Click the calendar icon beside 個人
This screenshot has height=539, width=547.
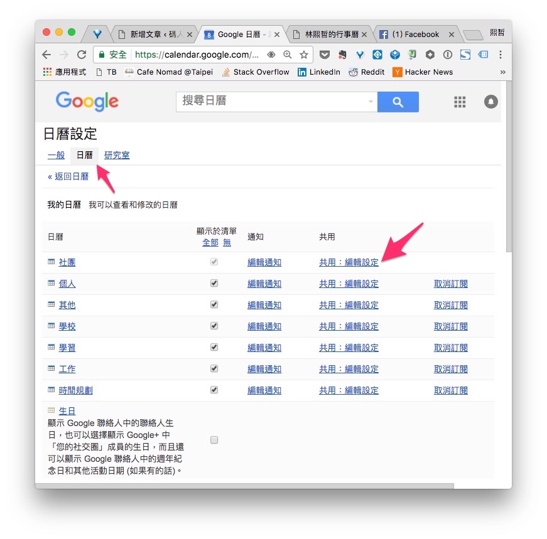[x=51, y=283]
